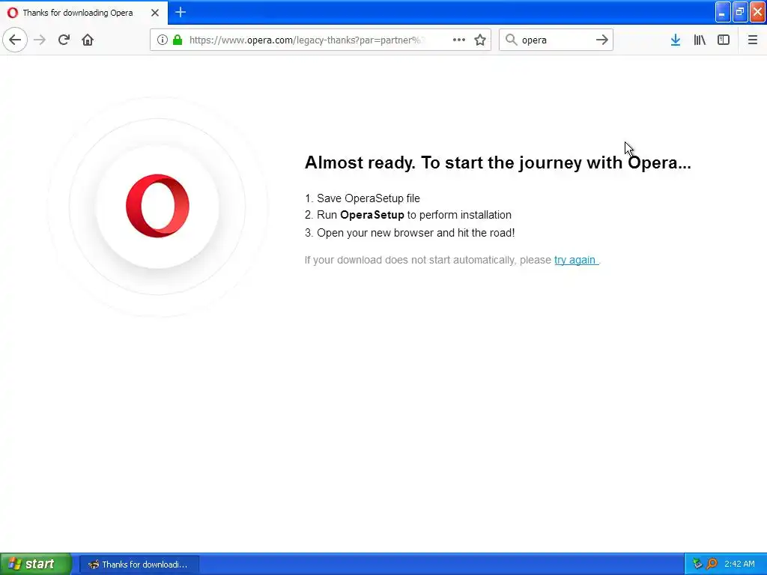Click the bold OperaSetup text
The image size is (767, 575).
tap(372, 215)
